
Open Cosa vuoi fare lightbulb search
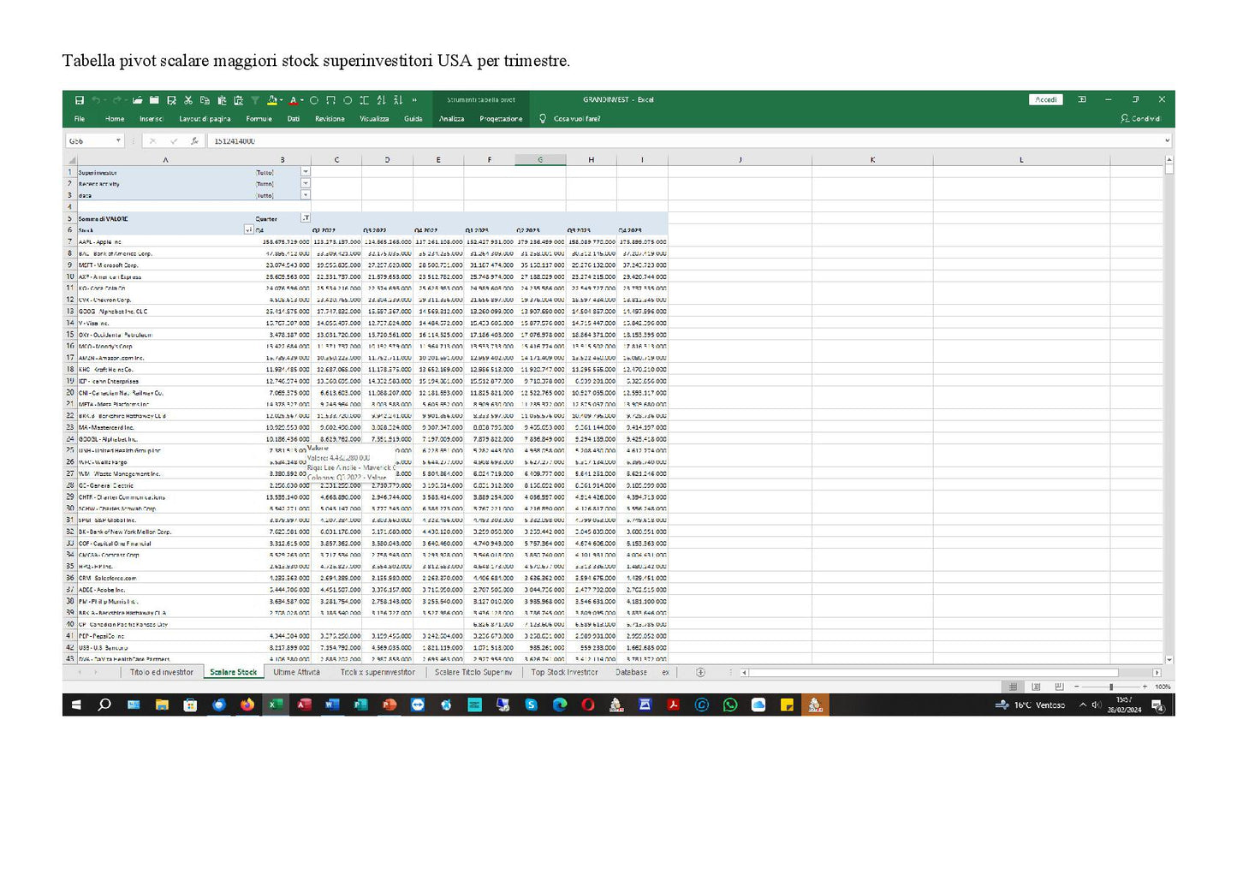[x=569, y=119]
